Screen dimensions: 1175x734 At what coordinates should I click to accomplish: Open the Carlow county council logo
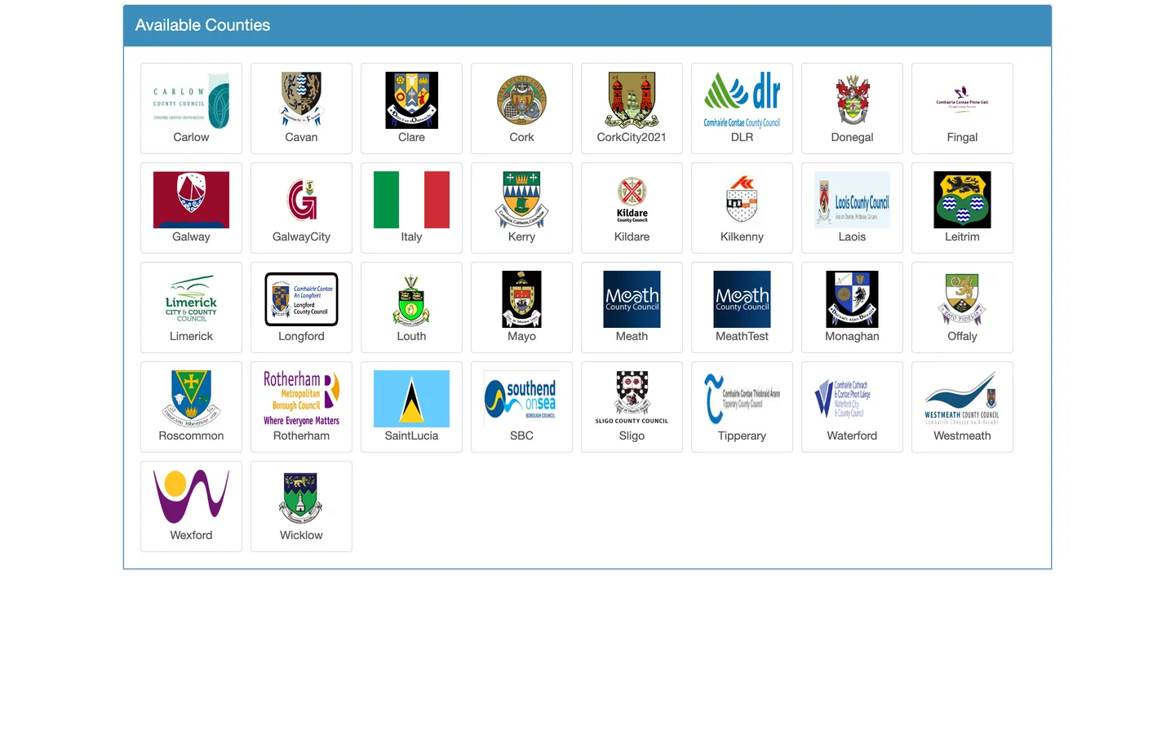coord(191,100)
